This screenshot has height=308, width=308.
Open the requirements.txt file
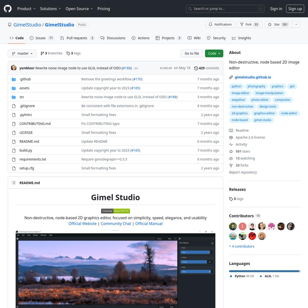point(33,159)
